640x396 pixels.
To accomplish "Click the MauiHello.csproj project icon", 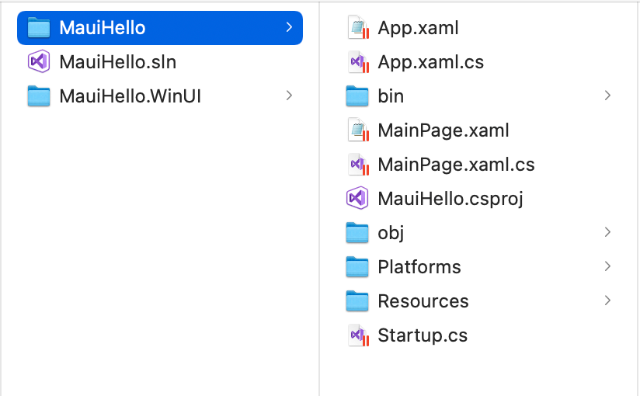I will 357,199.
